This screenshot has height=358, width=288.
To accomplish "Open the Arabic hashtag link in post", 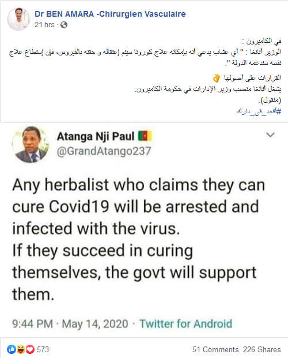I will (259, 111).
